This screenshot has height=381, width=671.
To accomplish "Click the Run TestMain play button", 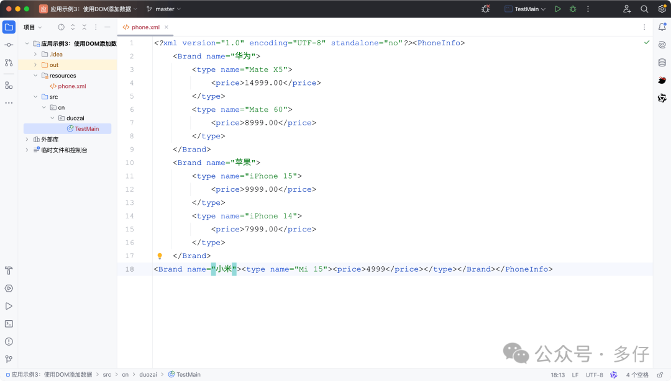I will coord(557,9).
